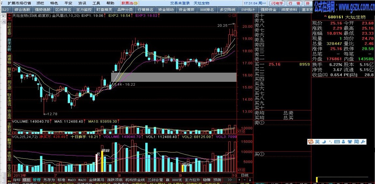
Task: Switch to 老钱庄 sidebar tab
Action: tap(9, 157)
